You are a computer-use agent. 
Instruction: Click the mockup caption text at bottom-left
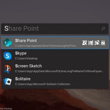(6, 109)
